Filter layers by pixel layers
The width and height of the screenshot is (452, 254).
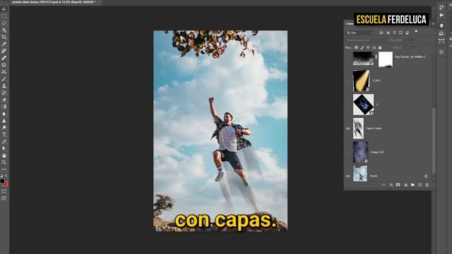click(x=381, y=33)
